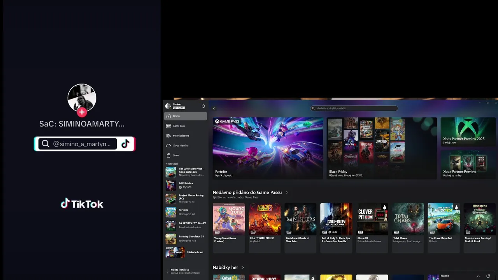This screenshot has height=280, width=498.
Task: Open Call of Duty: Black Ops 7 bundle card
Action: click(336, 228)
